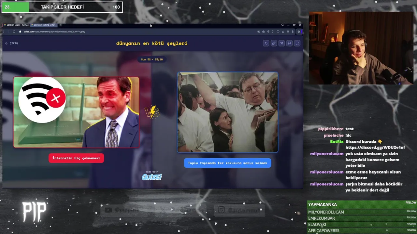The height and width of the screenshot is (234, 417).
Task: Select the "dünyanın en kötü şeyleri" browser tab
Action: point(44,25)
